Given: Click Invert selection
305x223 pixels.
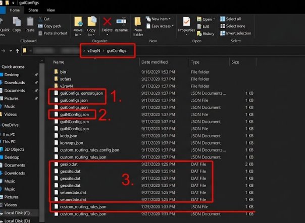Looking at the screenshot, I should click(x=236, y=33).
